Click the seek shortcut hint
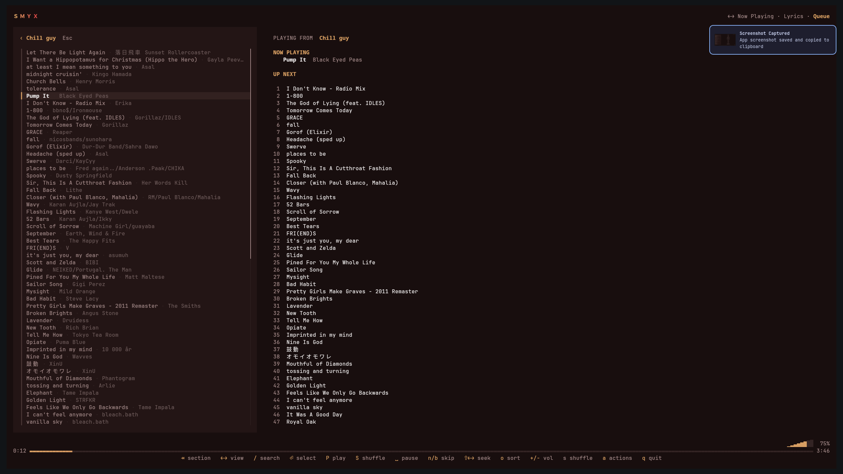The image size is (843, 474). pos(477,458)
